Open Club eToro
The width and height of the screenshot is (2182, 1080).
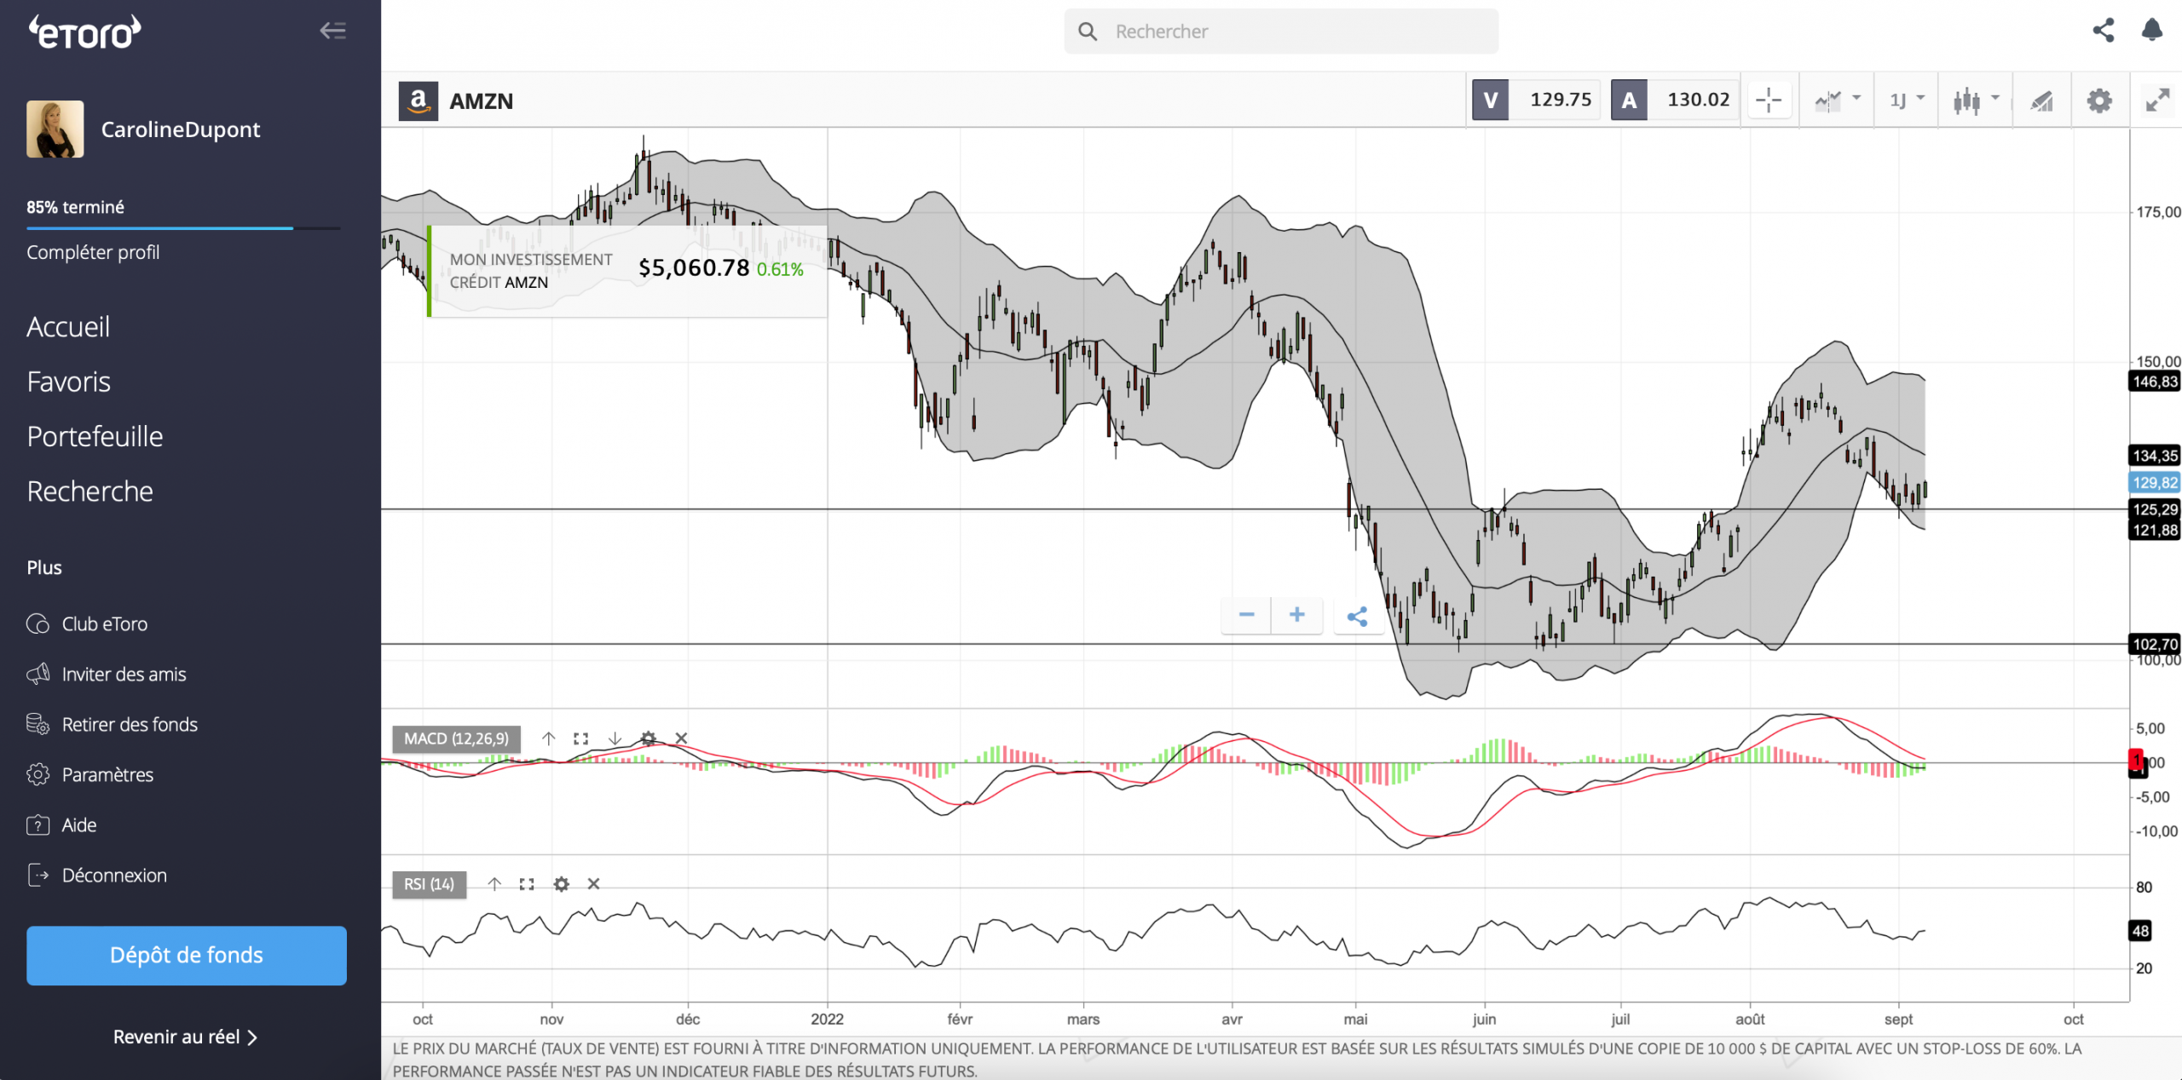87,624
